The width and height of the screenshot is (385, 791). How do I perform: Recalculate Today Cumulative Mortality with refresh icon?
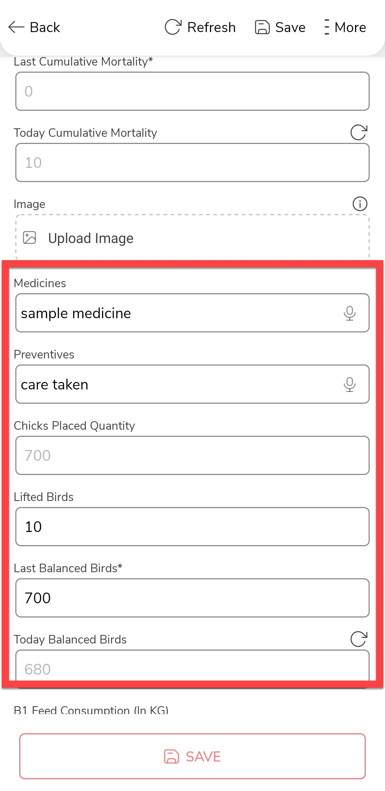[x=359, y=133]
